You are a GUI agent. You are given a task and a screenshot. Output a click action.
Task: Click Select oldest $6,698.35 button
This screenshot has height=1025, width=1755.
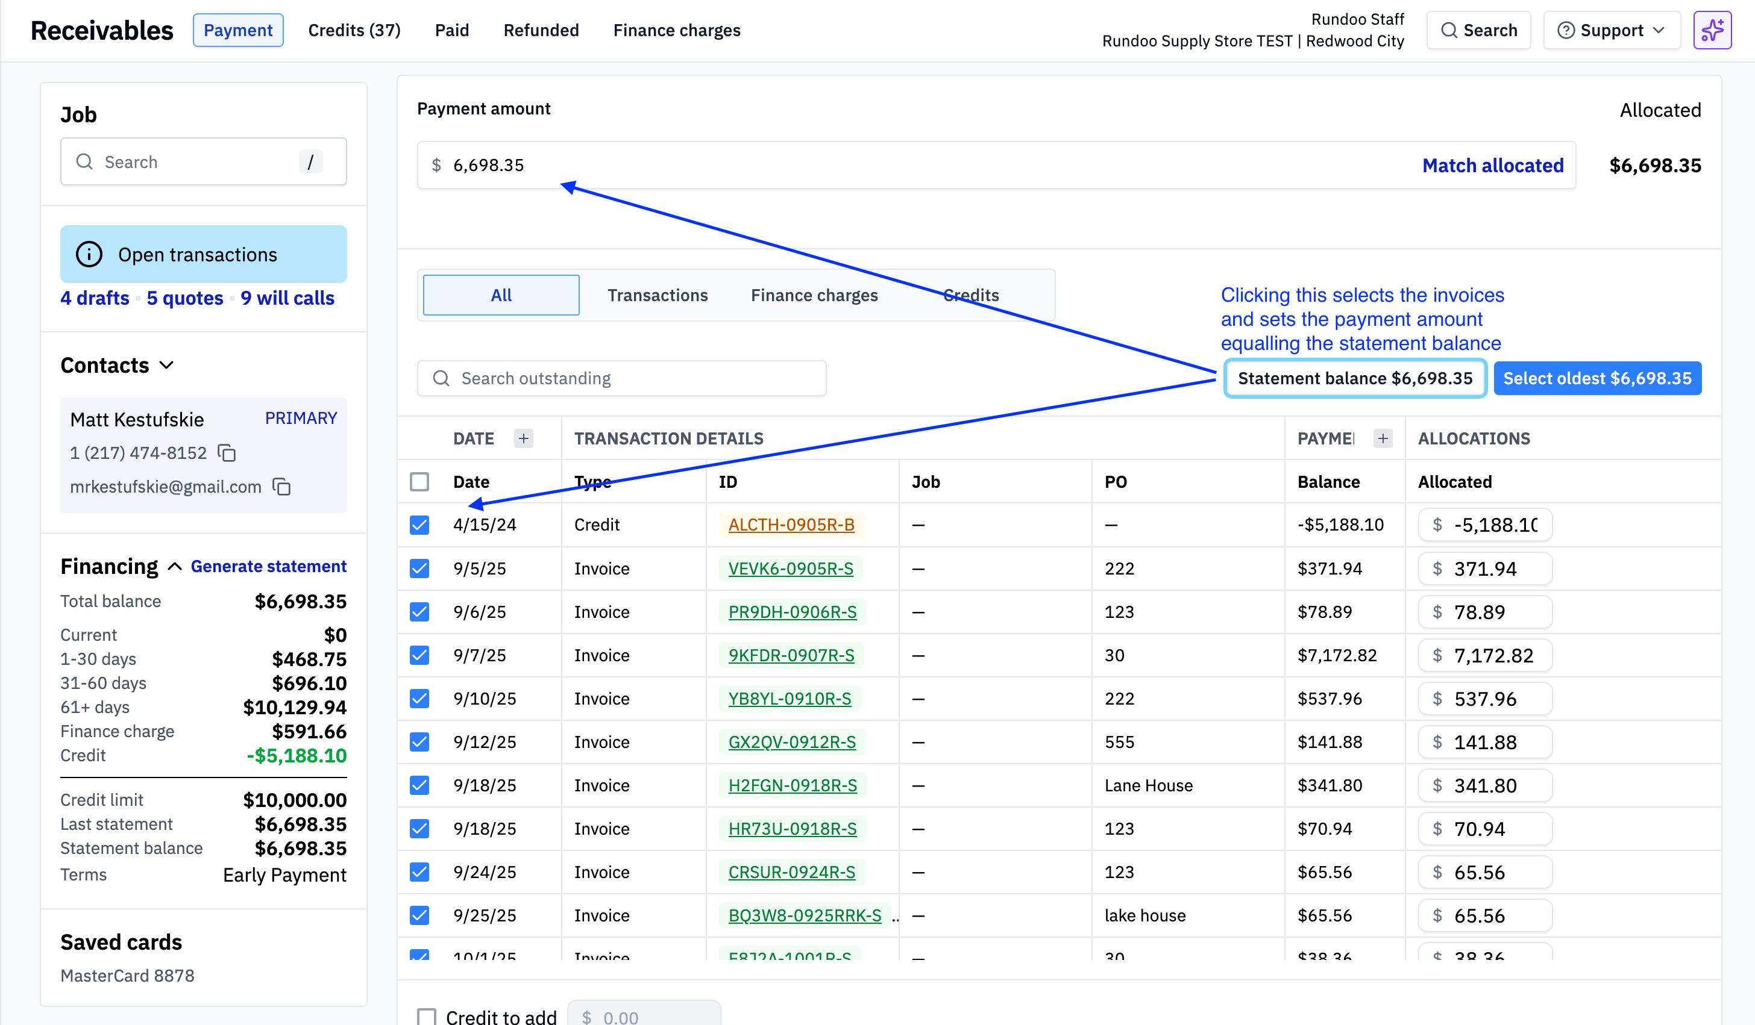[1597, 379]
